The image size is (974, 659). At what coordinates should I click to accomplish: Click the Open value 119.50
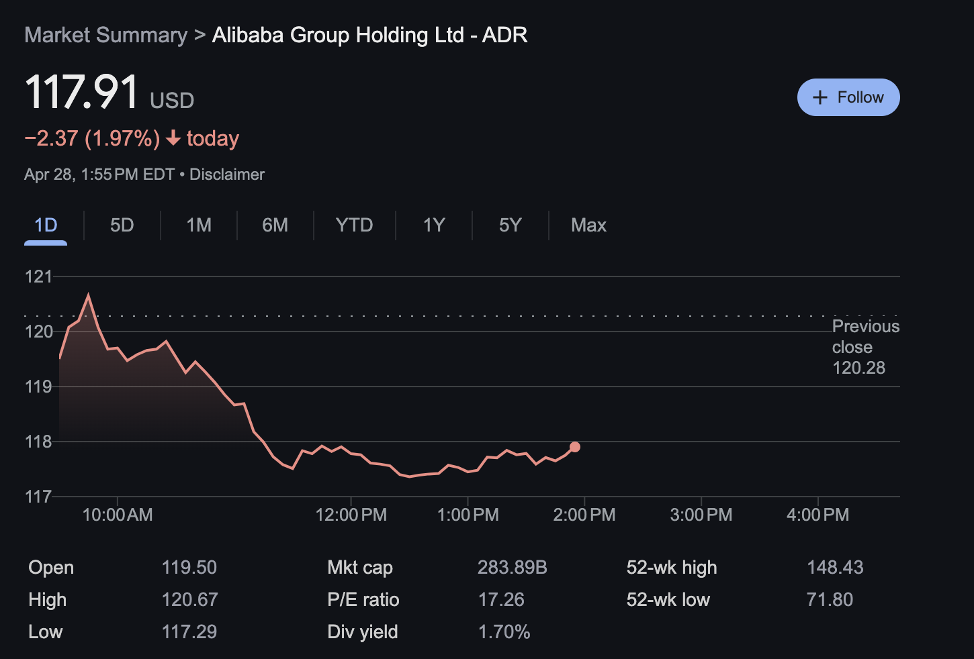[x=189, y=568]
